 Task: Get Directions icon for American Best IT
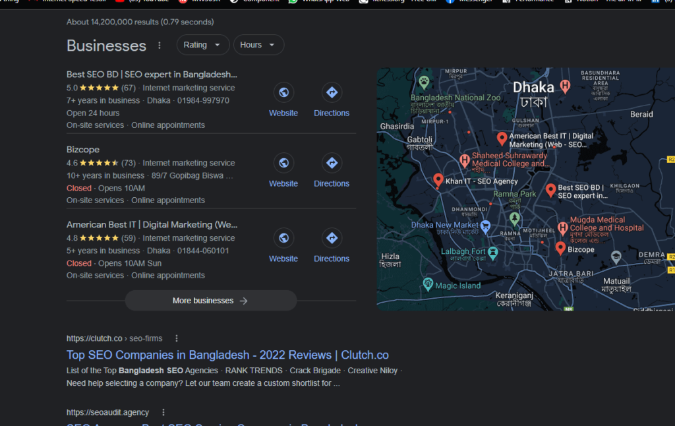point(332,238)
